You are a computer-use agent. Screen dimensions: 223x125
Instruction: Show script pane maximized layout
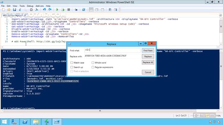click(102, 10)
